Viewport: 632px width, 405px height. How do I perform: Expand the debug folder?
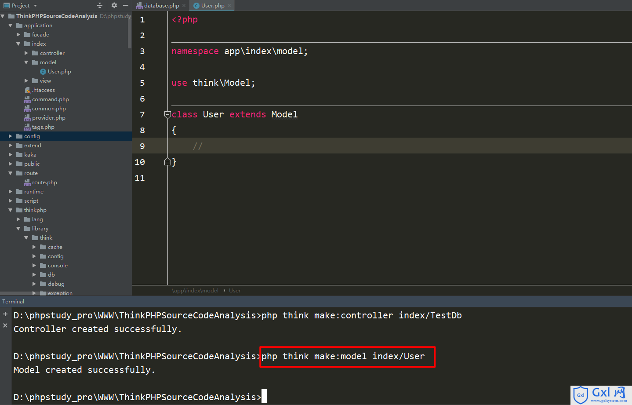[34, 284]
